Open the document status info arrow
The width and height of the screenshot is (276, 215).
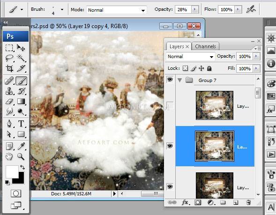pos(114,193)
